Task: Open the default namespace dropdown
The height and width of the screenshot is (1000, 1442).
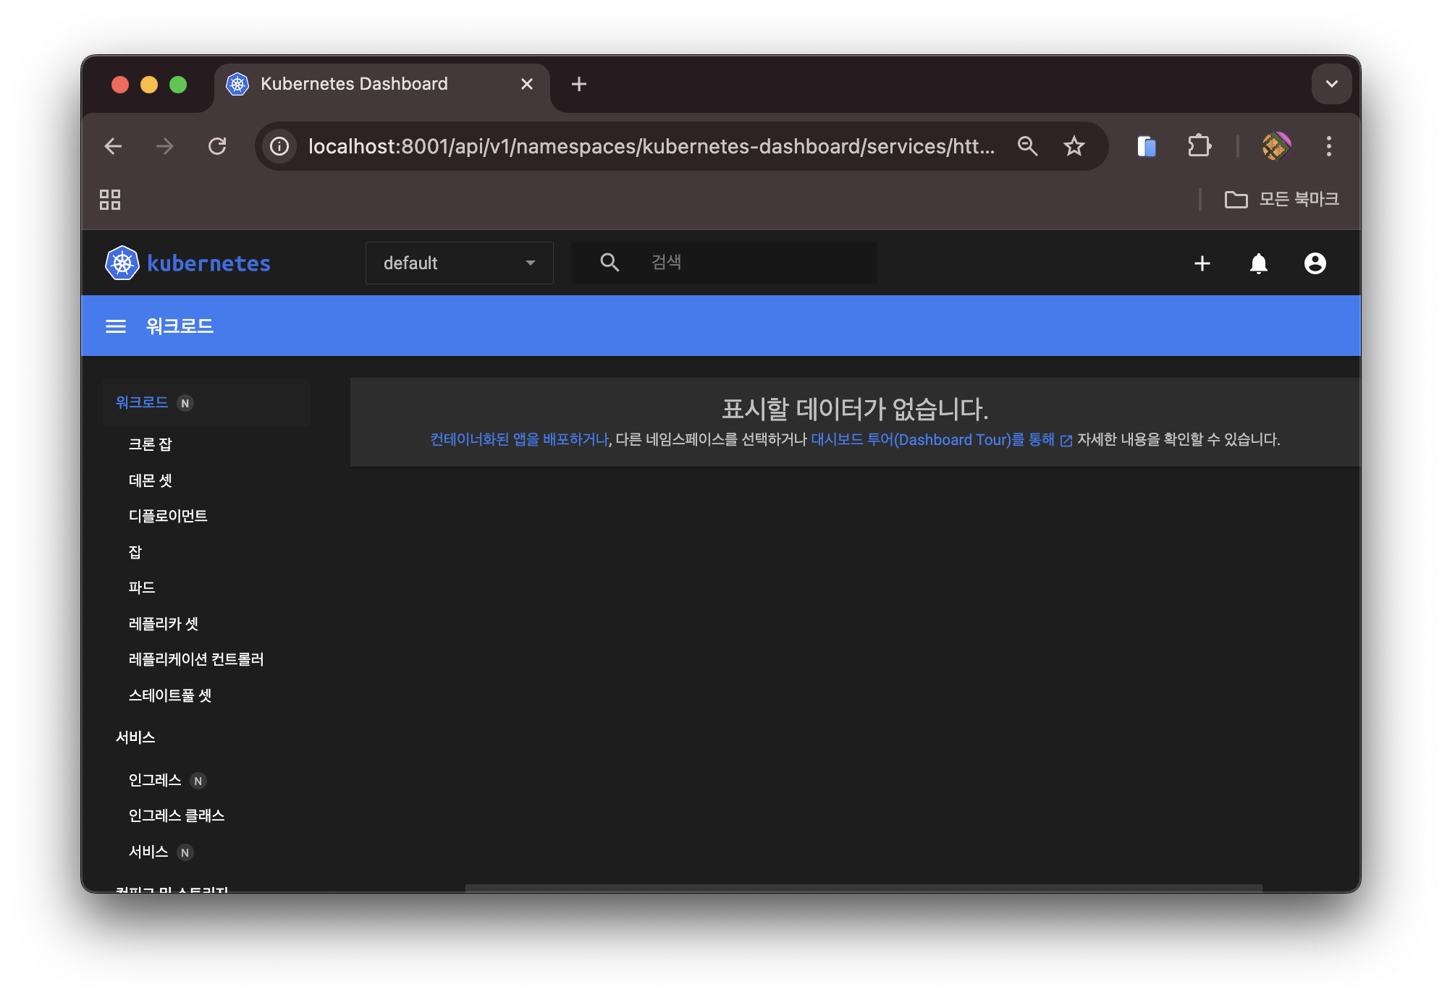Action: pyautogui.click(x=459, y=263)
